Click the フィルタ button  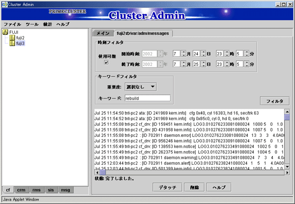[x=274, y=101]
